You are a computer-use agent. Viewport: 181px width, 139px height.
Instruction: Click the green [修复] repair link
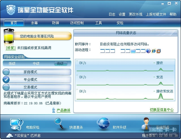click(11, 48)
